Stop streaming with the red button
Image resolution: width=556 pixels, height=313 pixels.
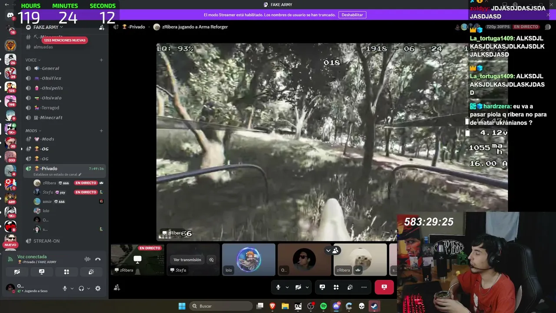[384, 287]
